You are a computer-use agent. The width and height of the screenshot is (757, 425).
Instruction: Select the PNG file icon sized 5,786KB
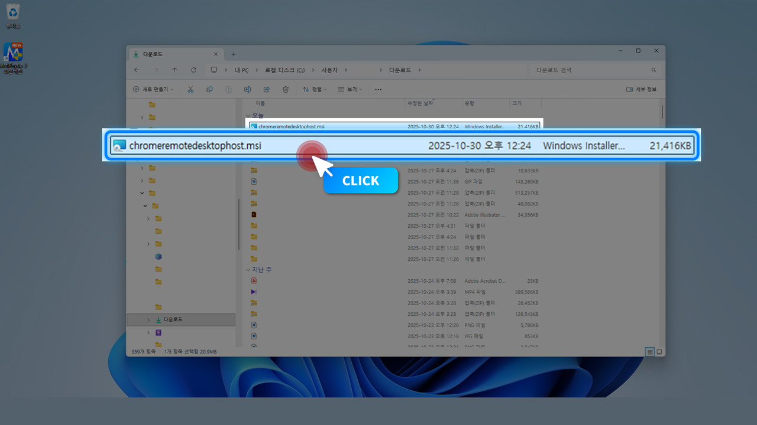pos(254,325)
